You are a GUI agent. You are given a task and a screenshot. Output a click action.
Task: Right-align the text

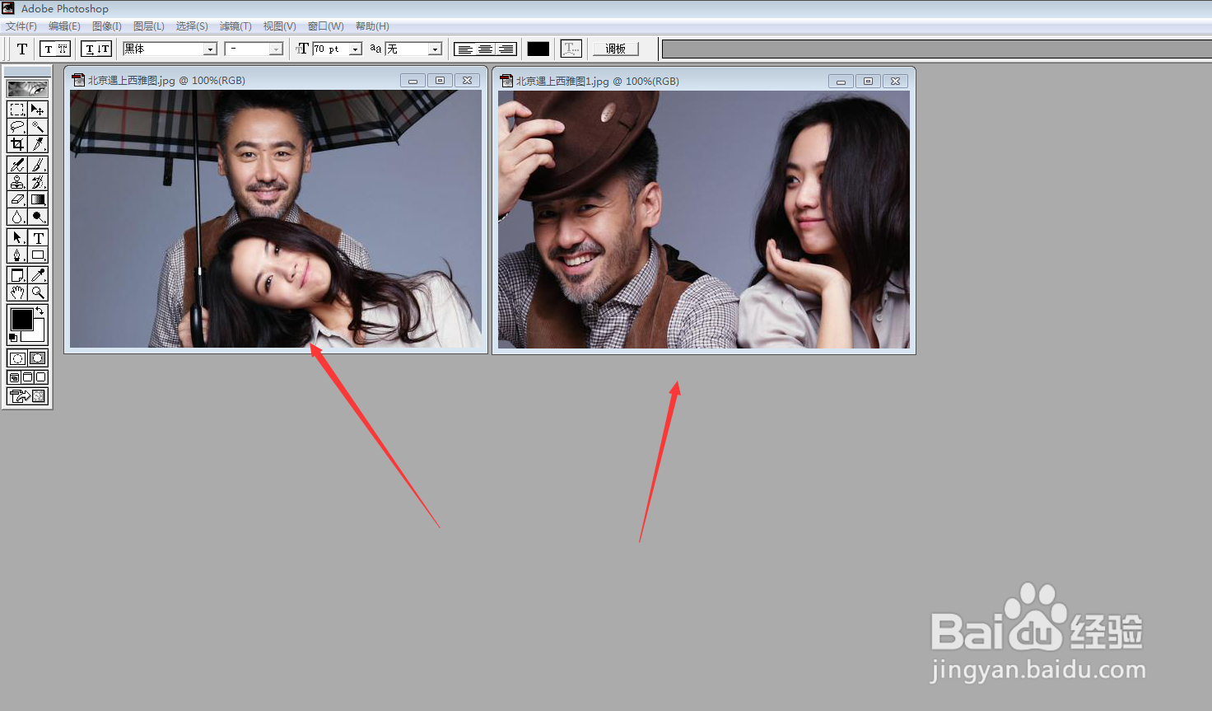[x=506, y=49]
